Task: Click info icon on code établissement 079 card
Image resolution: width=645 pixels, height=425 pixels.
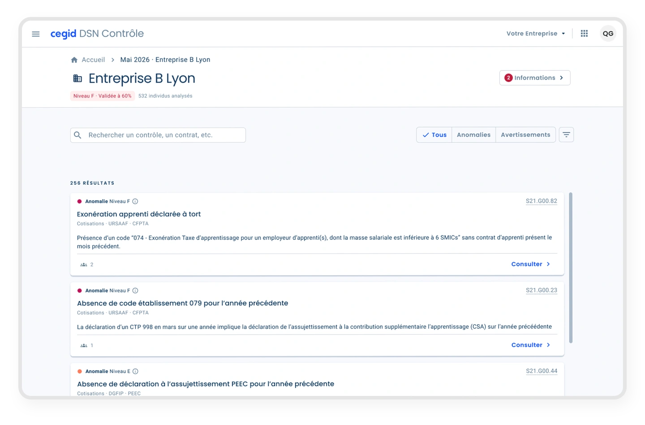Action: (x=135, y=291)
